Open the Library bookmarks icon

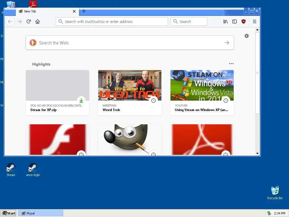[x=225, y=21]
